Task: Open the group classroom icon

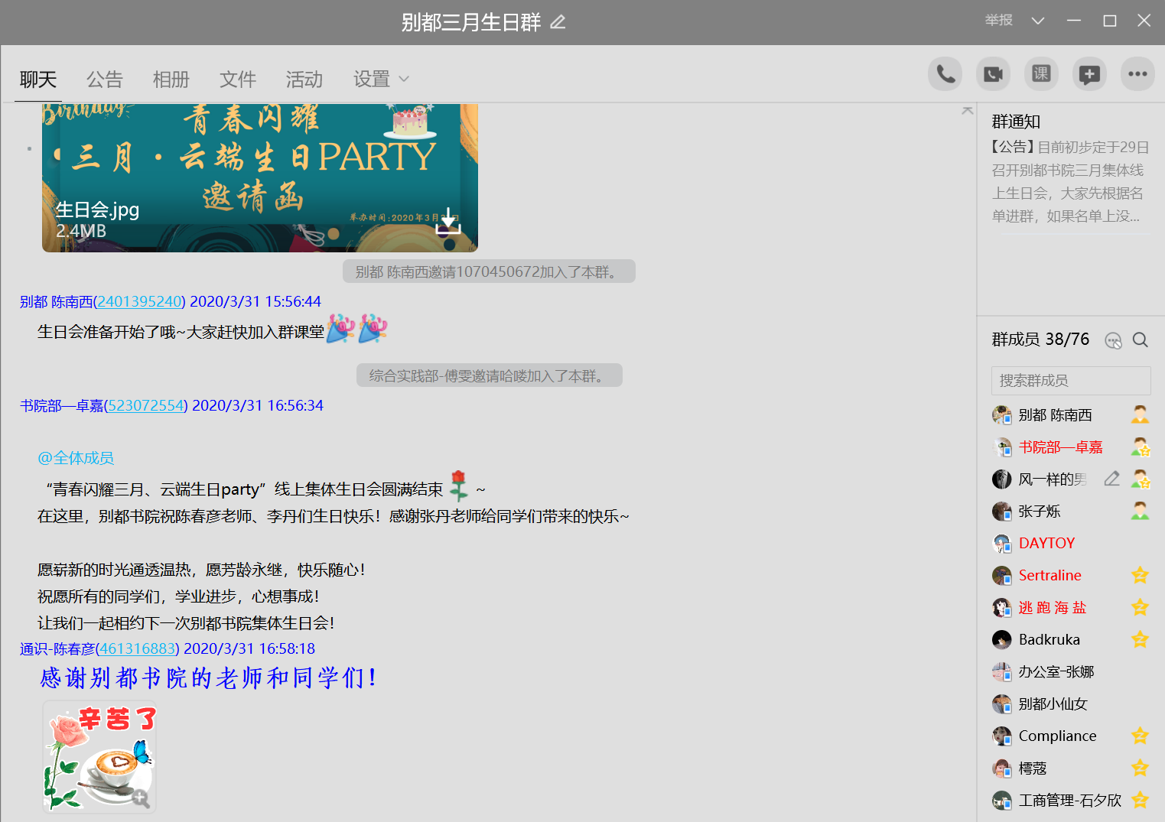Action: pyautogui.click(x=1041, y=74)
